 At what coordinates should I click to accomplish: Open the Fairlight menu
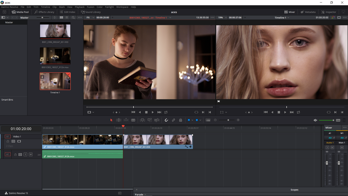[110, 7]
